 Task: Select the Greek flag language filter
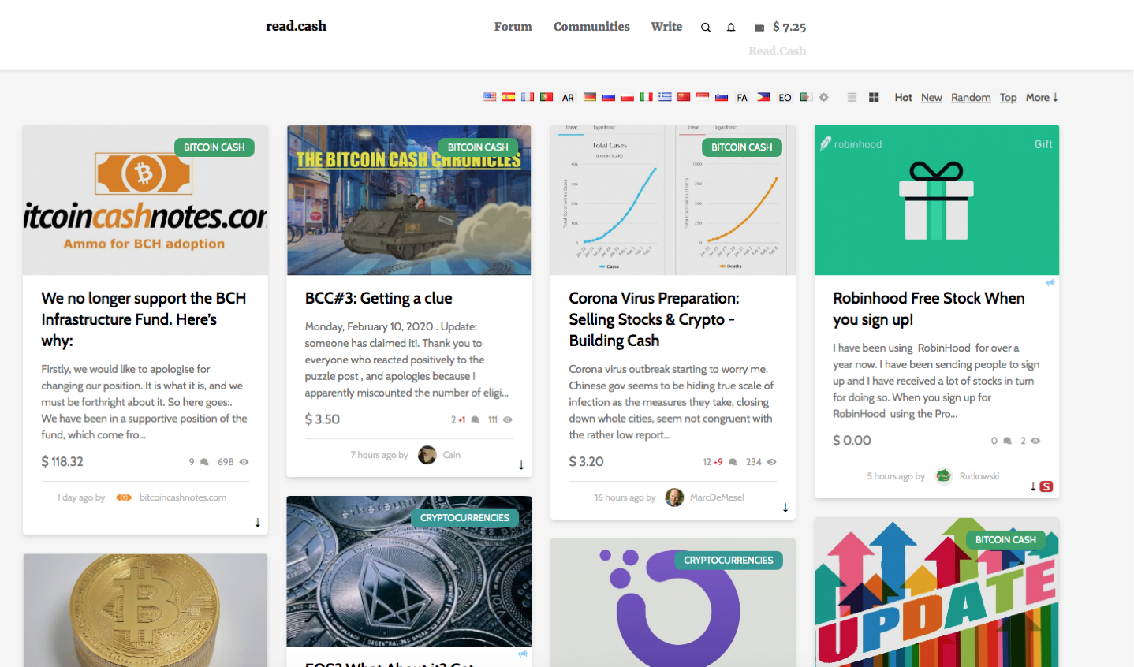pyautogui.click(x=665, y=97)
